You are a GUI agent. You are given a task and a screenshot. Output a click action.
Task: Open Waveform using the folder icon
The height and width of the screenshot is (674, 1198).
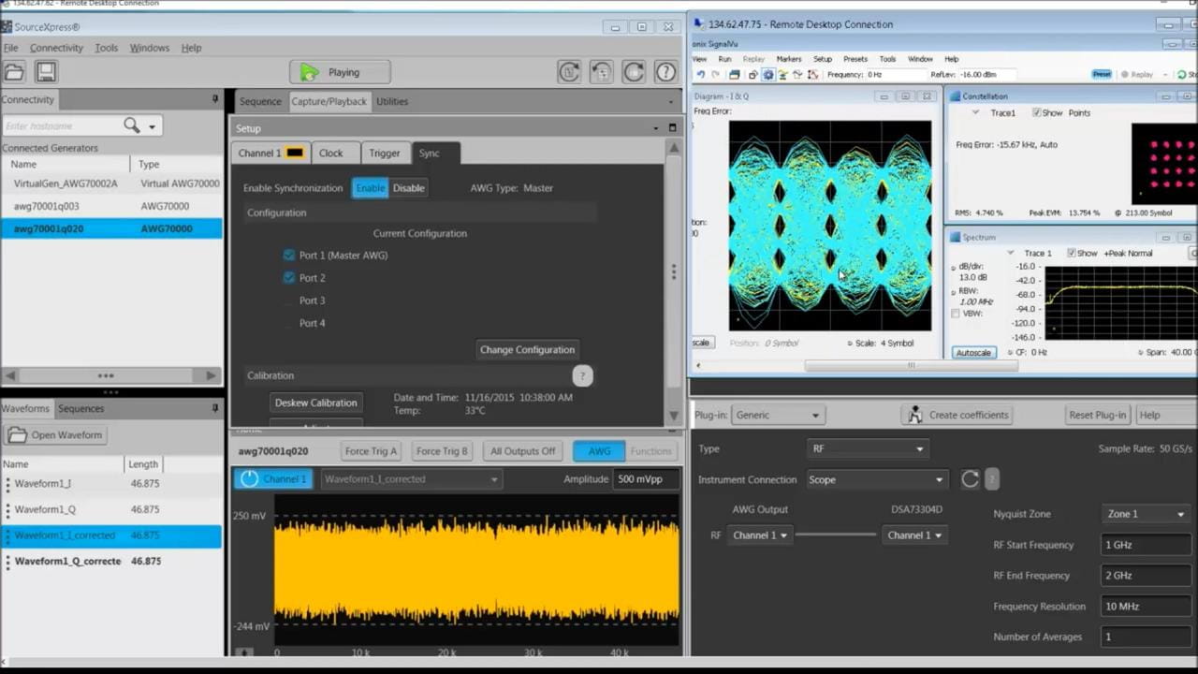point(17,434)
